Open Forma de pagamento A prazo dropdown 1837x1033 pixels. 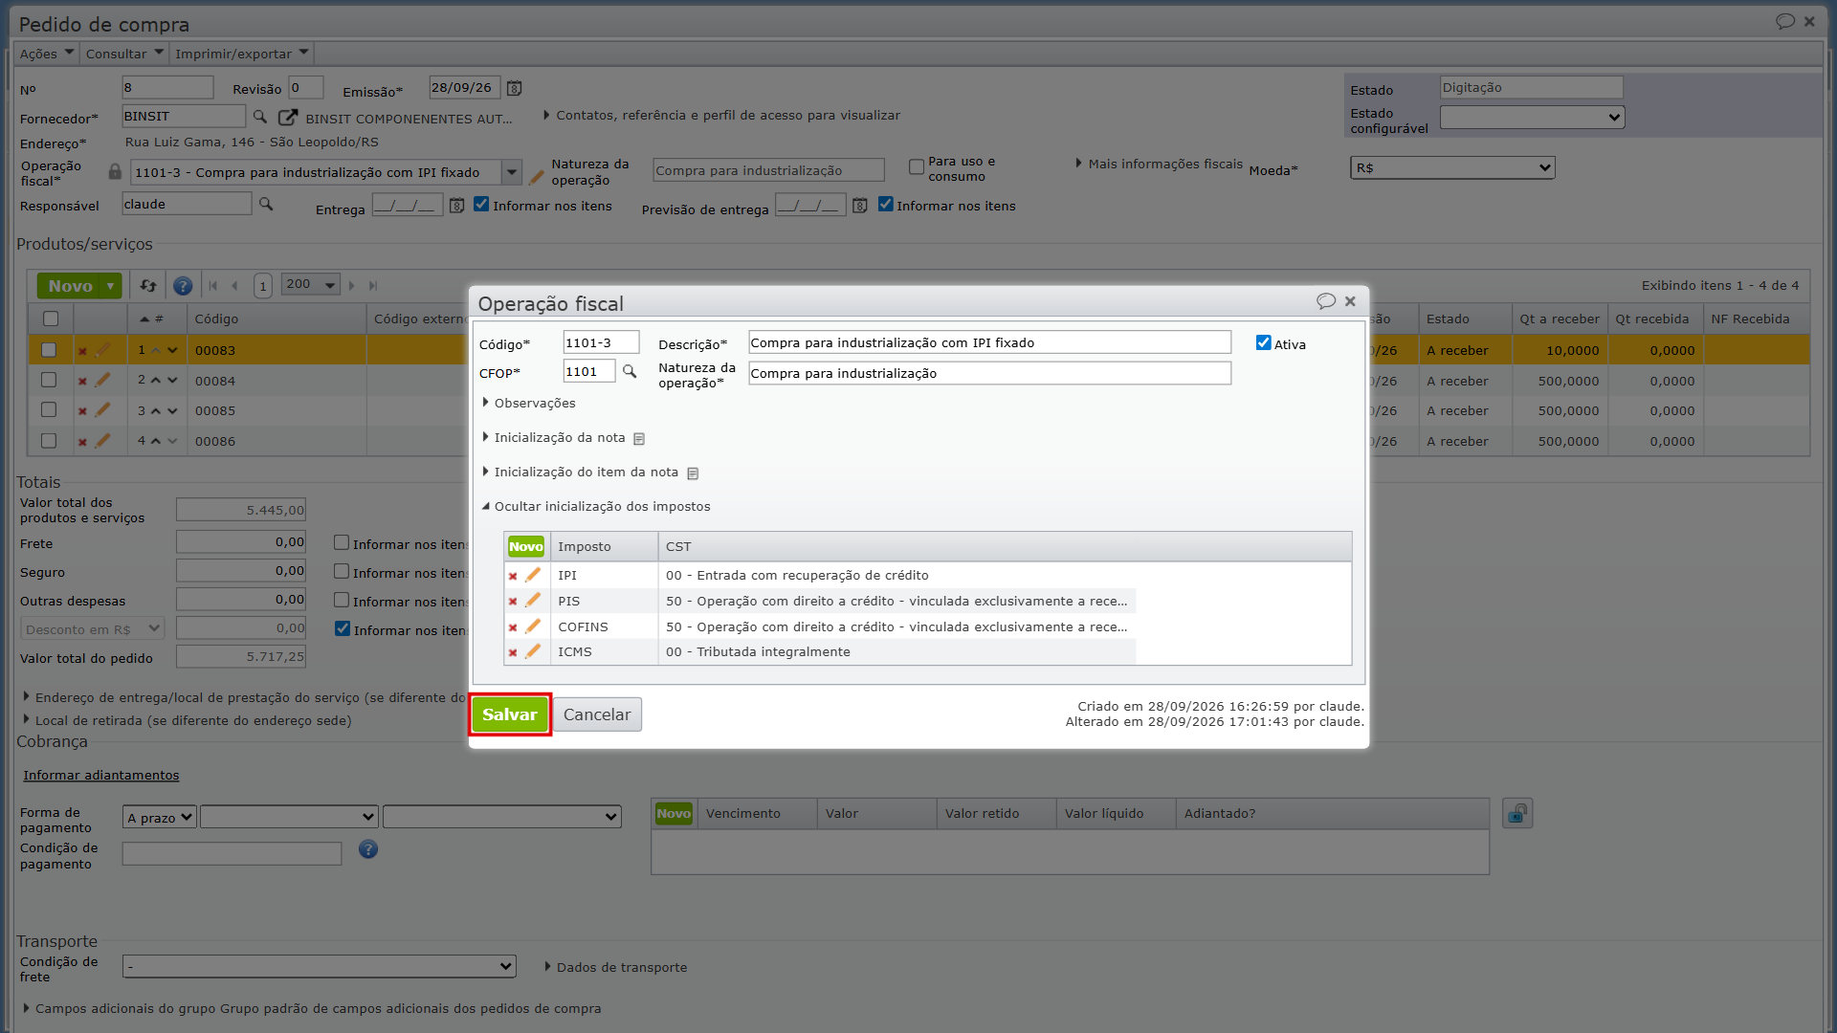[x=159, y=817]
